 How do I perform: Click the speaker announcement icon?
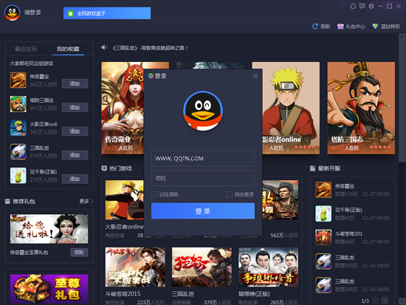pos(104,47)
